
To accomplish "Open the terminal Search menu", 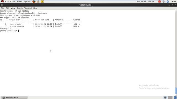I will point(20,8).
